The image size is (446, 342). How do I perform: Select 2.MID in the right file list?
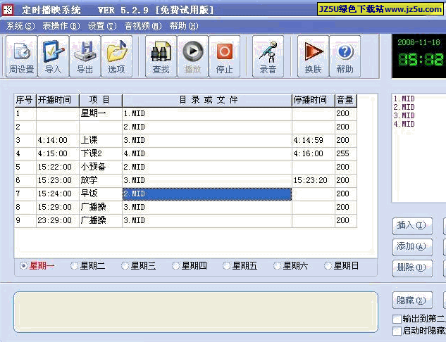point(404,107)
